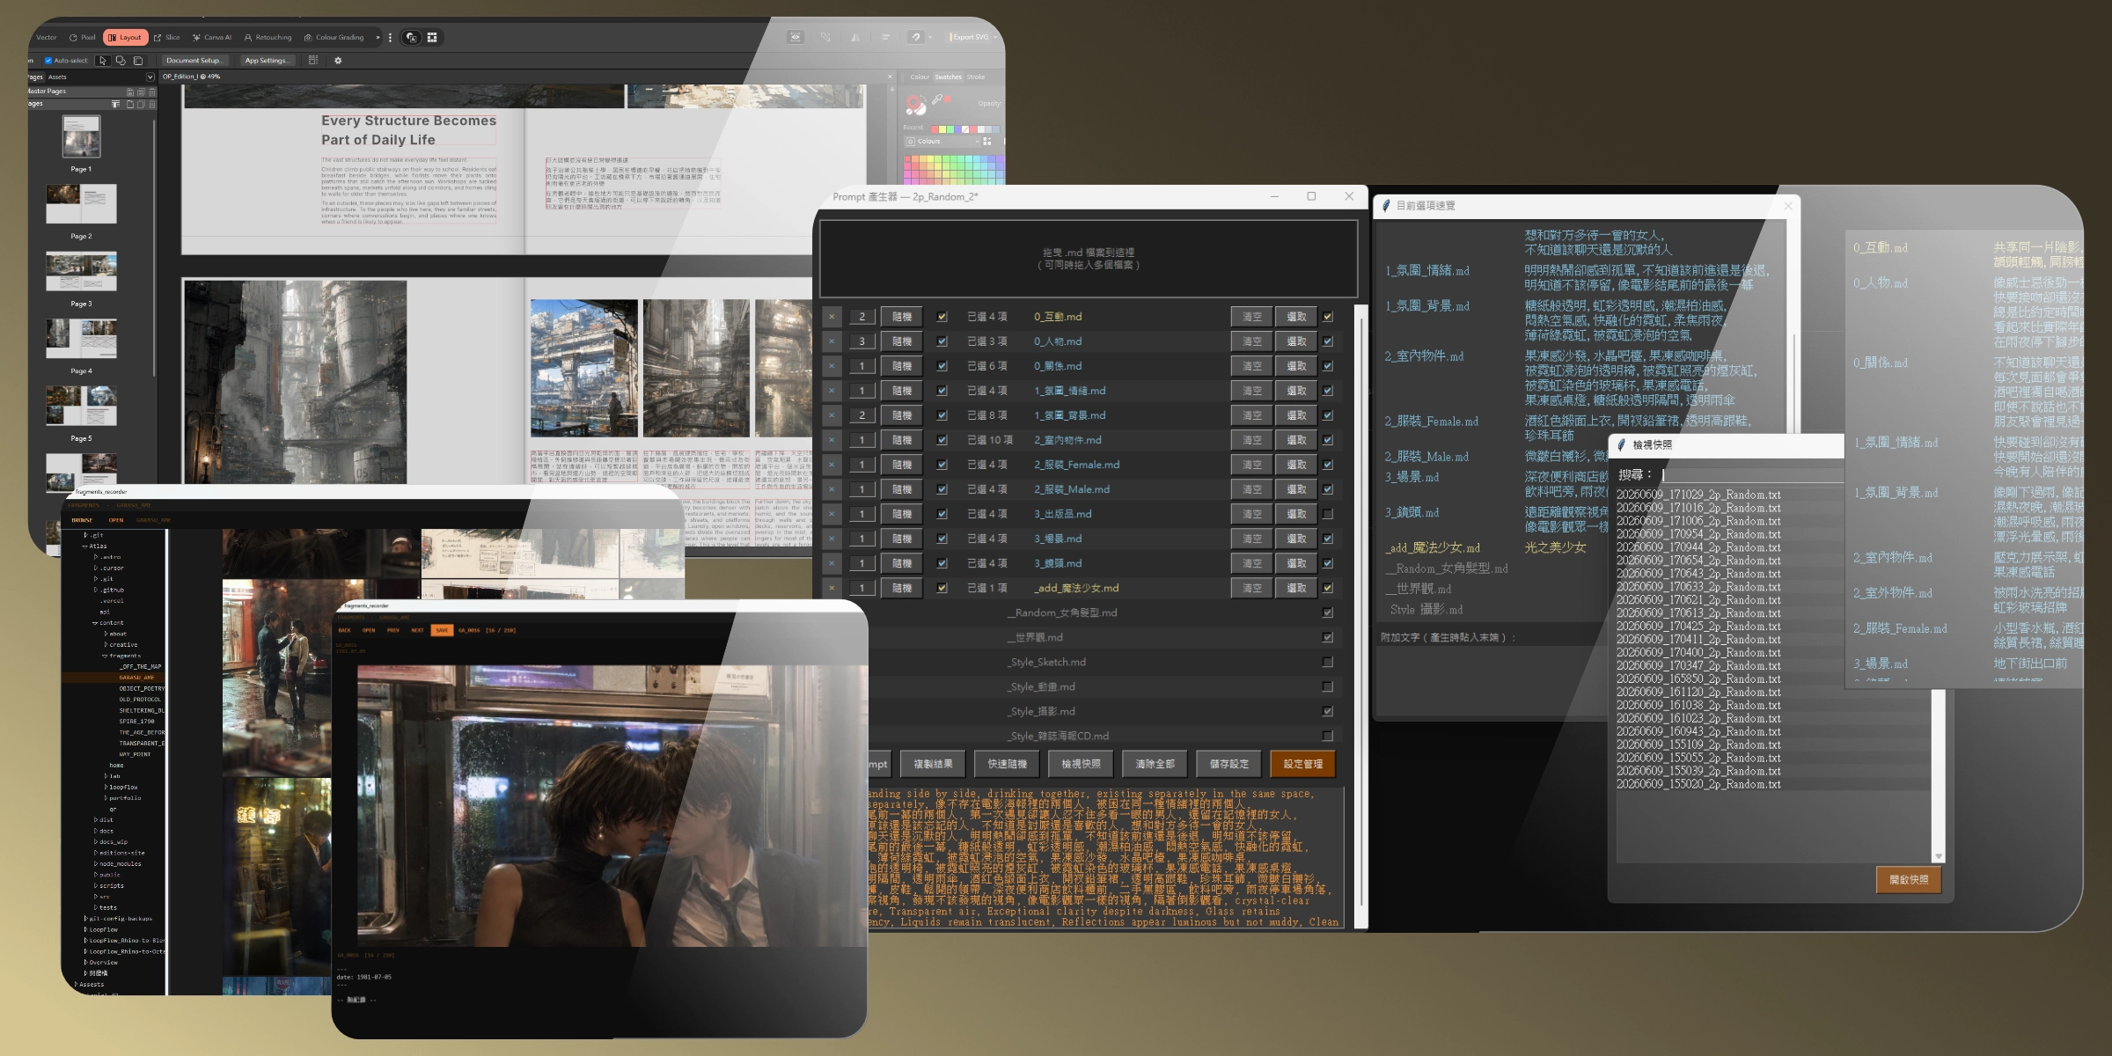The width and height of the screenshot is (2112, 1056).
Task: Select the Page 2 thumbnail in Pages panel
Action: click(x=81, y=204)
